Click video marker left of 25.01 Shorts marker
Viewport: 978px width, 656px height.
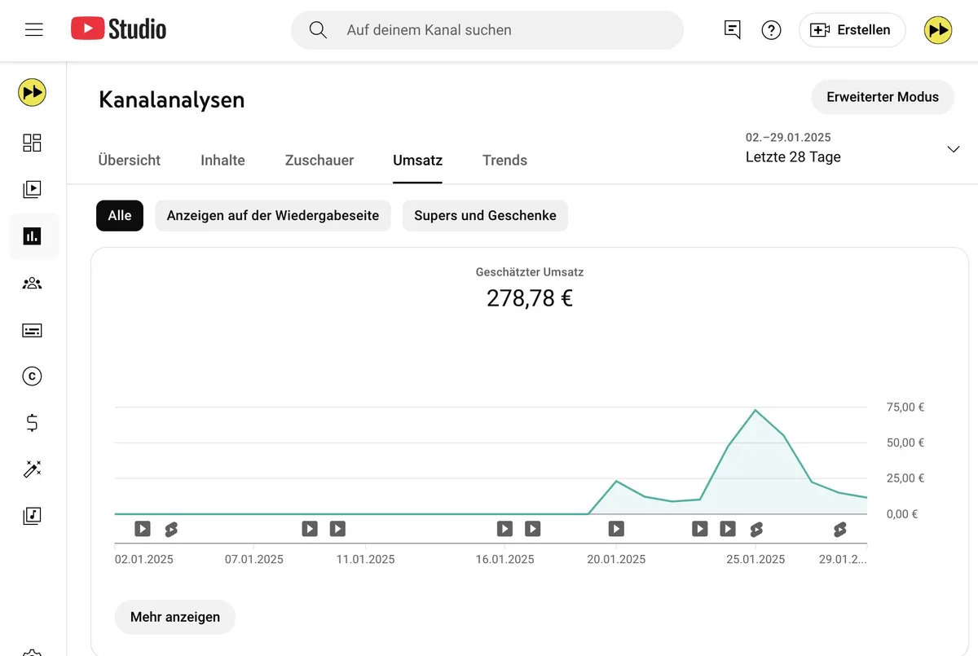click(x=728, y=529)
